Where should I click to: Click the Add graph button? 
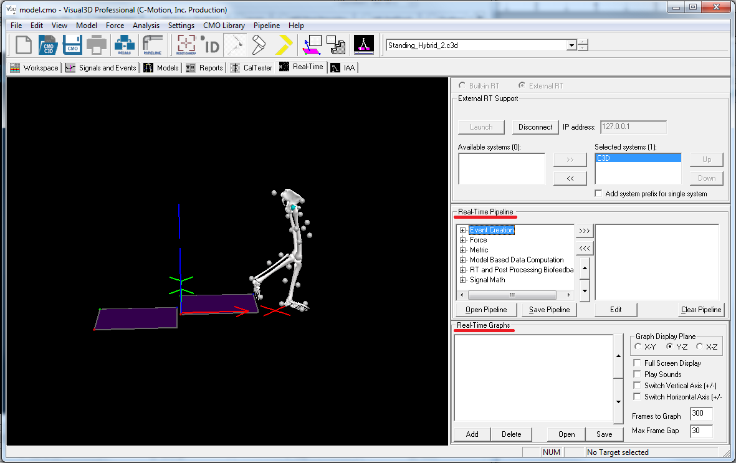pos(472,434)
